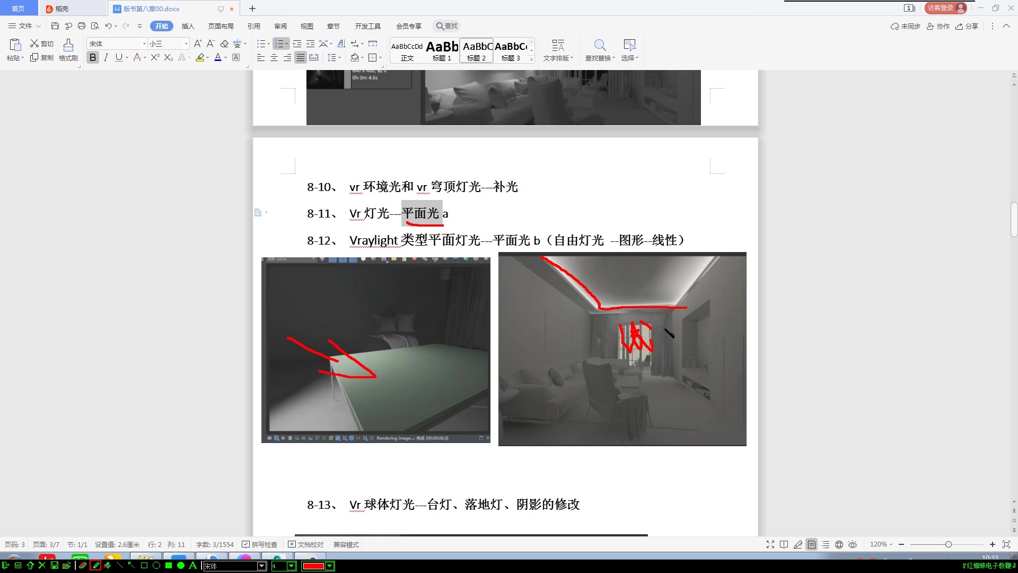Apply the 正文 style
This screenshot has width=1018, height=573.
point(407,51)
